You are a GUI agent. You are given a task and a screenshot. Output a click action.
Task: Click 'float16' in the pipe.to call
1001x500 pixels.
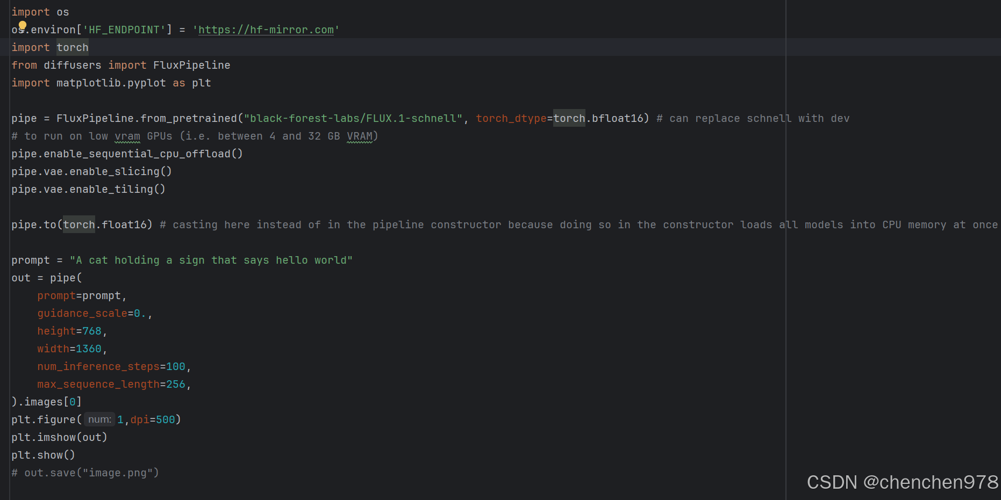(124, 224)
